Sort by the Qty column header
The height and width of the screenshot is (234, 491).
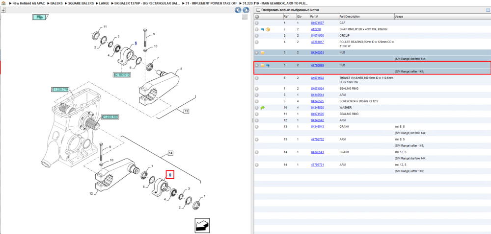click(x=302, y=17)
